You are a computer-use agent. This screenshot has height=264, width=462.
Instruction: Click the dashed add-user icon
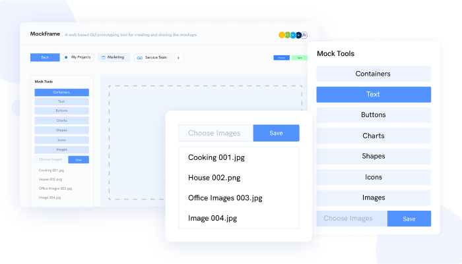[x=304, y=35]
